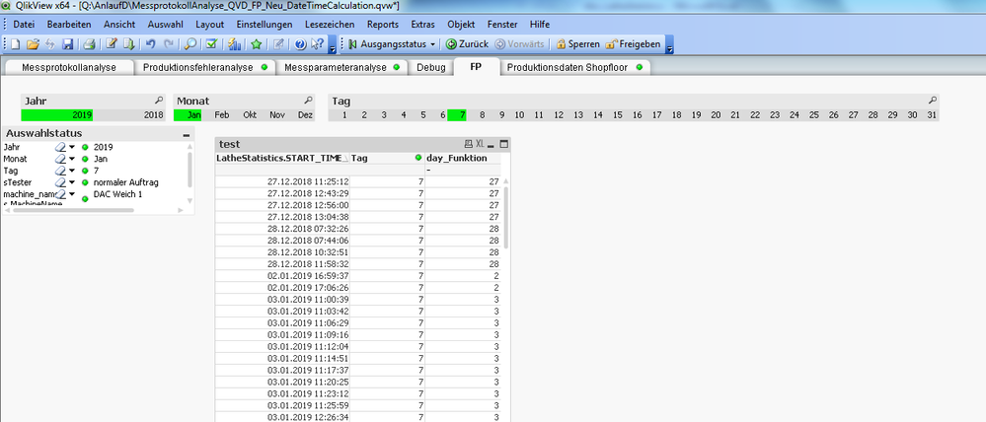Image resolution: width=986 pixels, height=422 pixels.
Task: Maximize the test table object
Action: tap(503, 144)
